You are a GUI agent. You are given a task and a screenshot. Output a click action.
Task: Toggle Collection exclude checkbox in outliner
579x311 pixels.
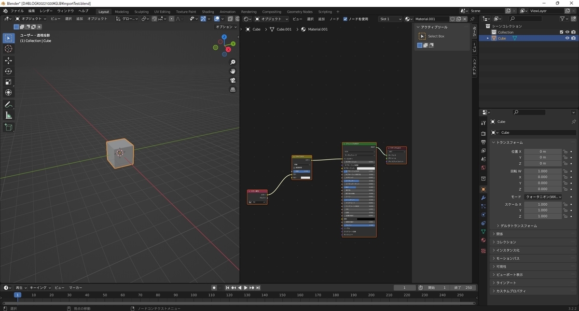point(561,32)
